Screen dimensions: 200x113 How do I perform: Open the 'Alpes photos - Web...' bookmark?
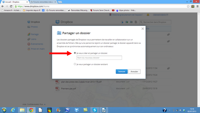126,10
